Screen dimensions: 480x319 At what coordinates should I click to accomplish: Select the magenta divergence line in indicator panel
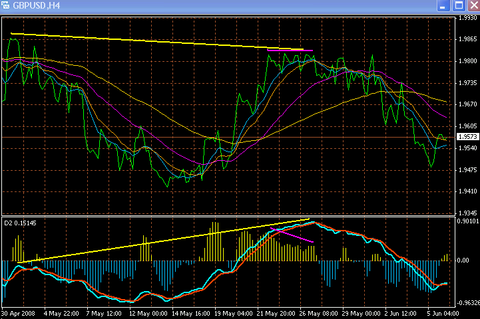pyautogui.click(x=292, y=235)
